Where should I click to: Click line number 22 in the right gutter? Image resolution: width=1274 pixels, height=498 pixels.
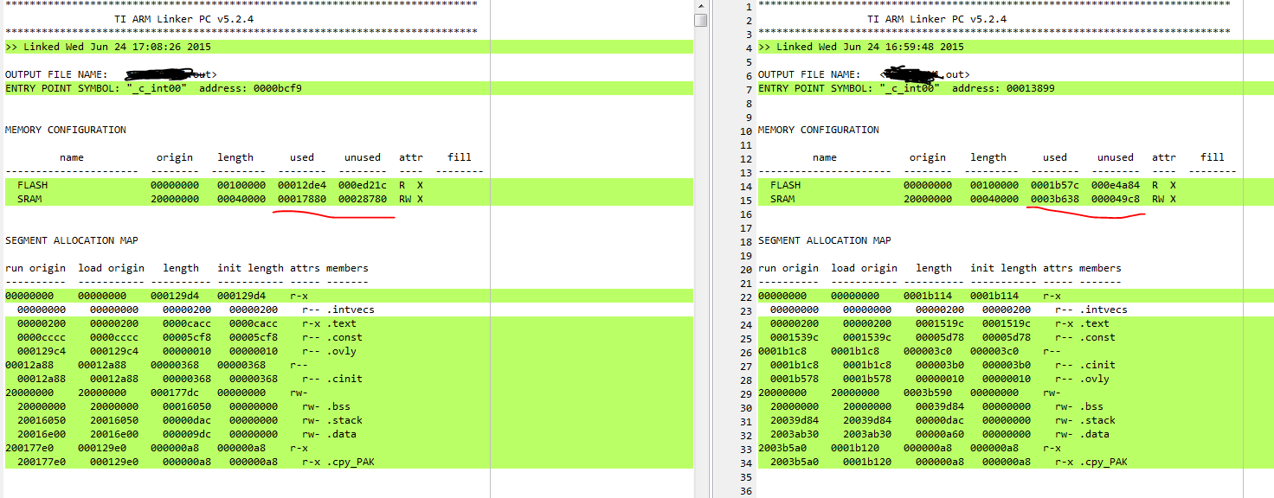tap(746, 296)
